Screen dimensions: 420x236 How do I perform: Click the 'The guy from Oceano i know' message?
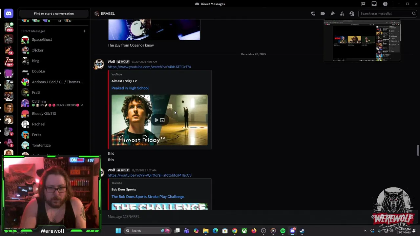coord(131,45)
